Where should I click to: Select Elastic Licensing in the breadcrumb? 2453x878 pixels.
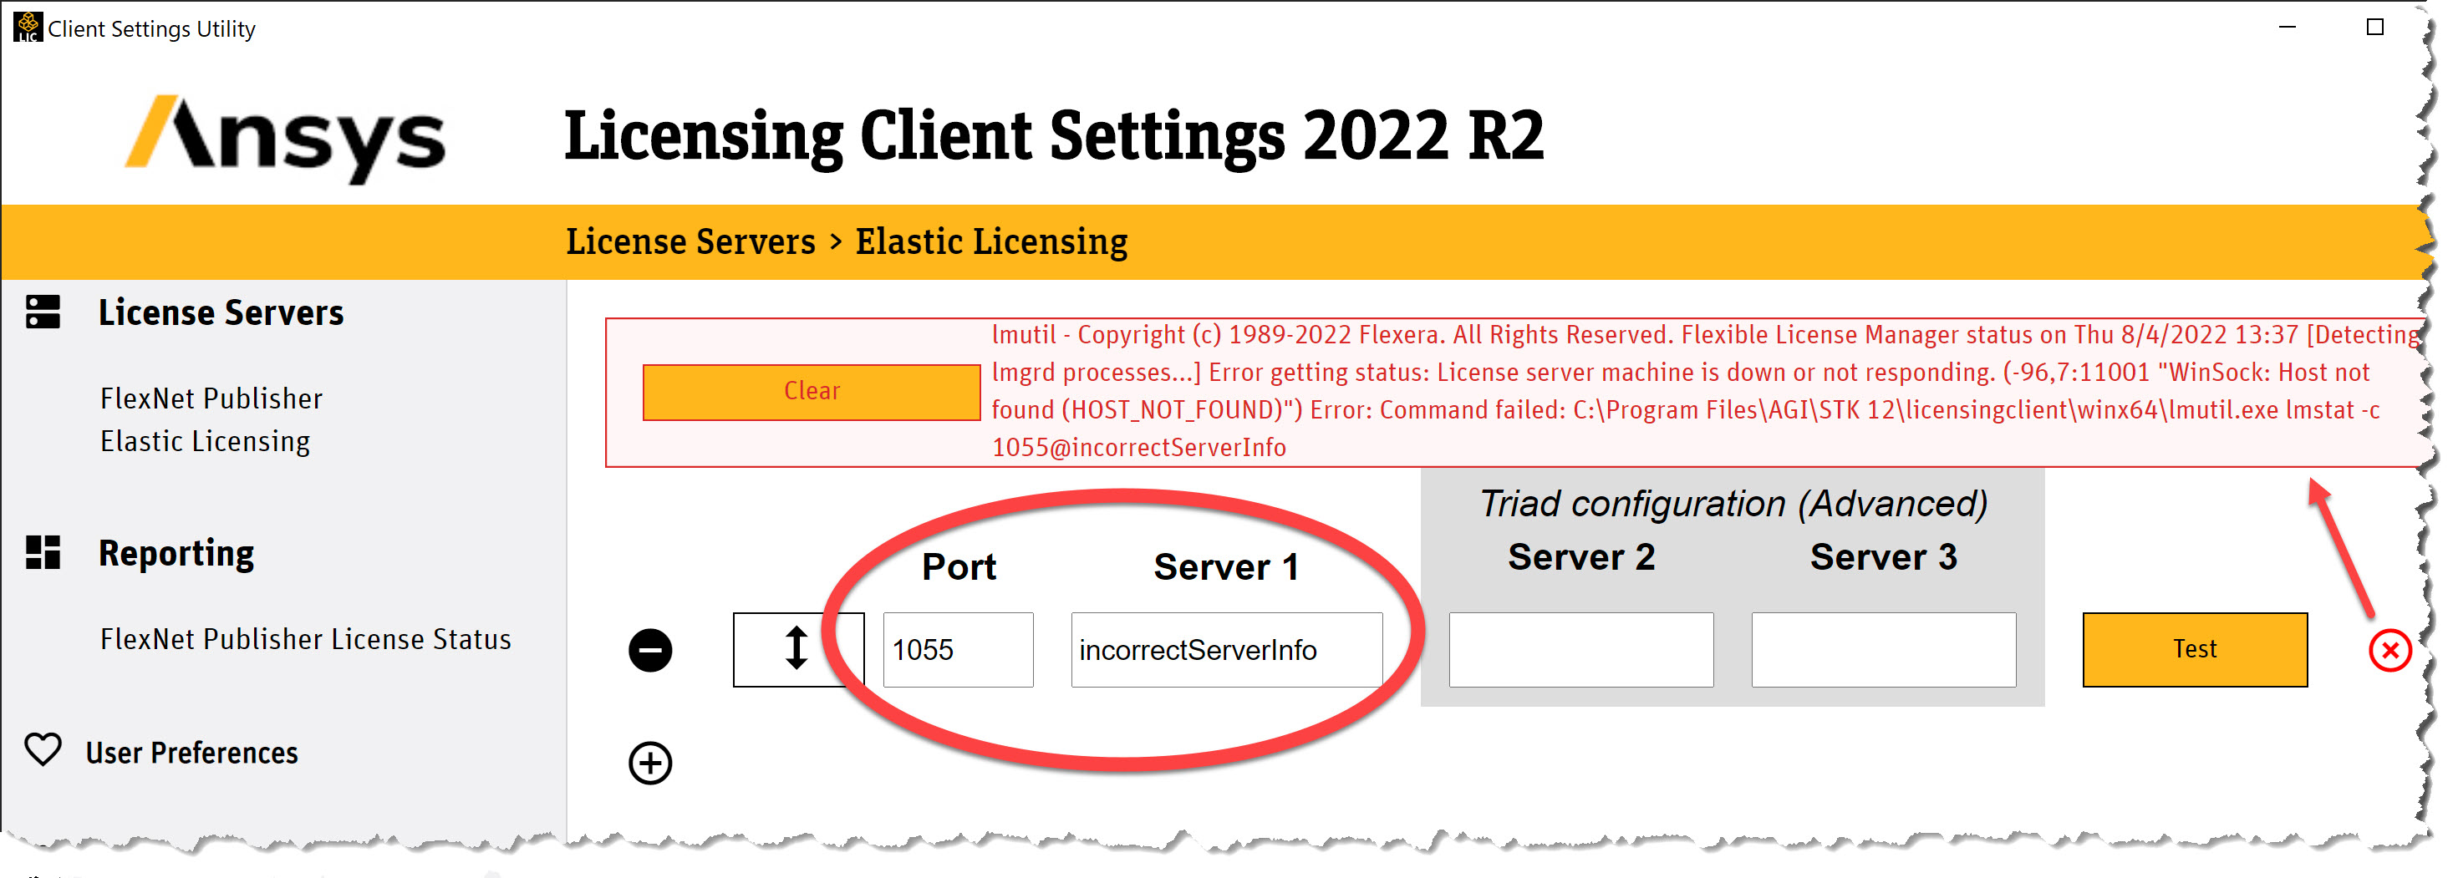[x=991, y=241]
